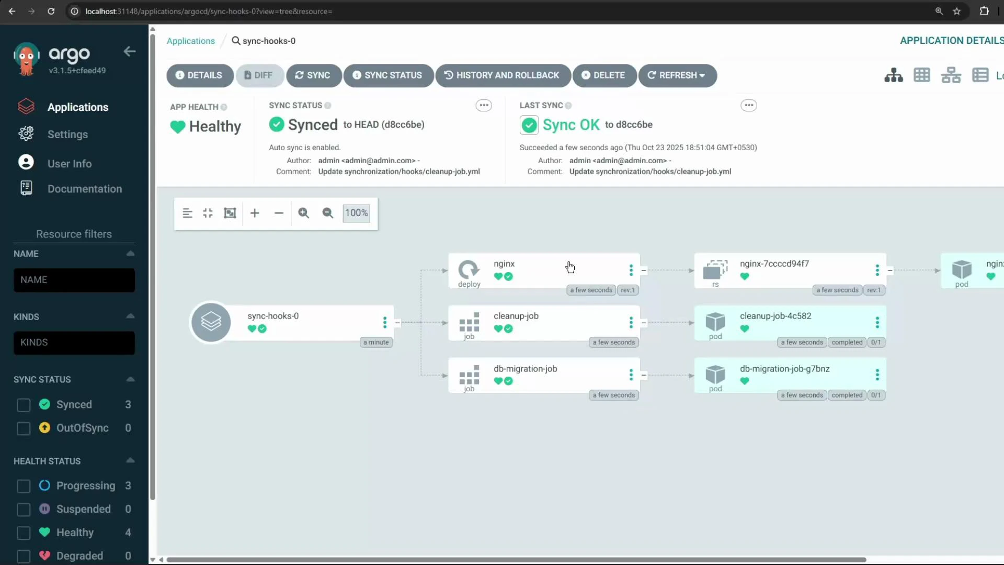This screenshot has height=565, width=1004.
Task: Check the Healthy filter checkbox
Action: point(23,533)
